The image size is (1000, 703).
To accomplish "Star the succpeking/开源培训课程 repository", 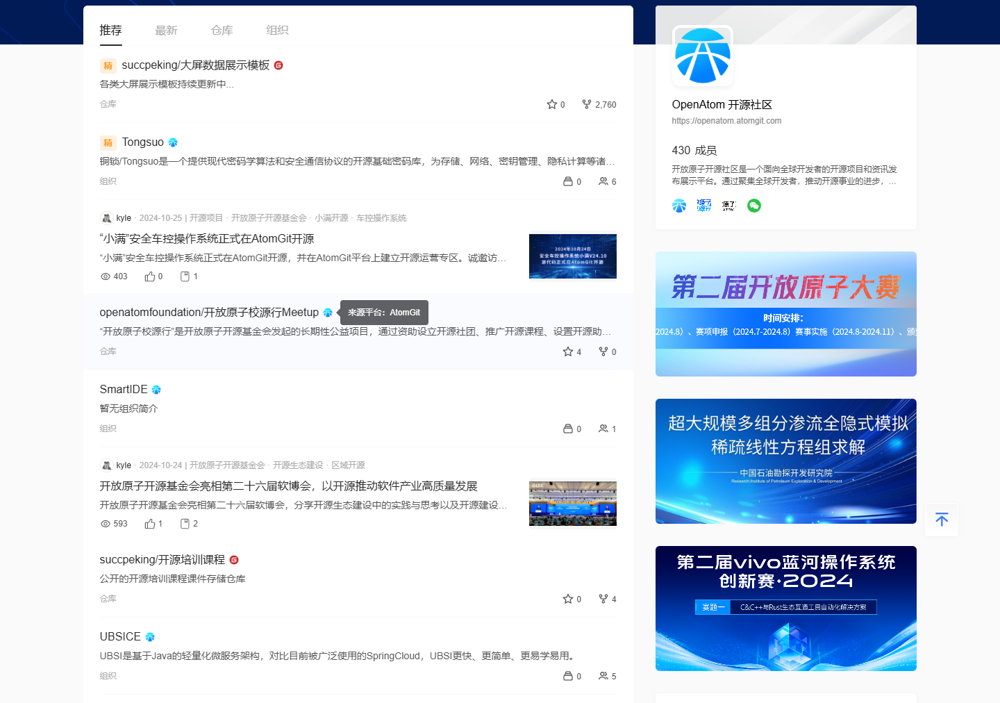I will click(568, 599).
